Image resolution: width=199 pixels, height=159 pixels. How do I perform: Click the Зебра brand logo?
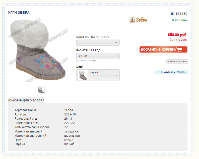tap(138, 20)
